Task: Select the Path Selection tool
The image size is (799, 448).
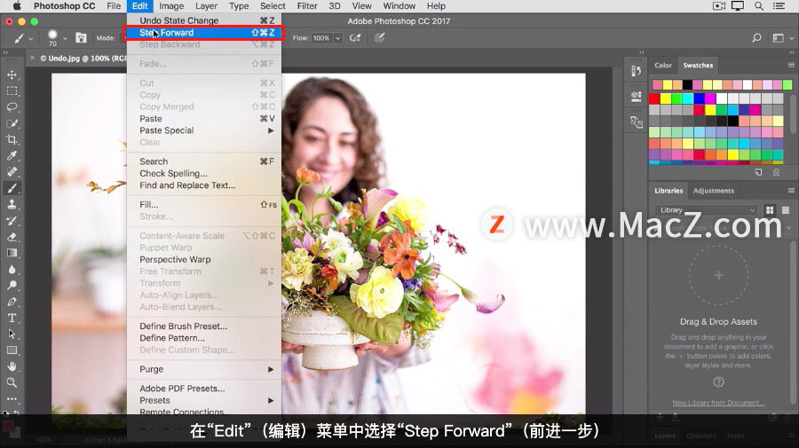Action: (12, 334)
